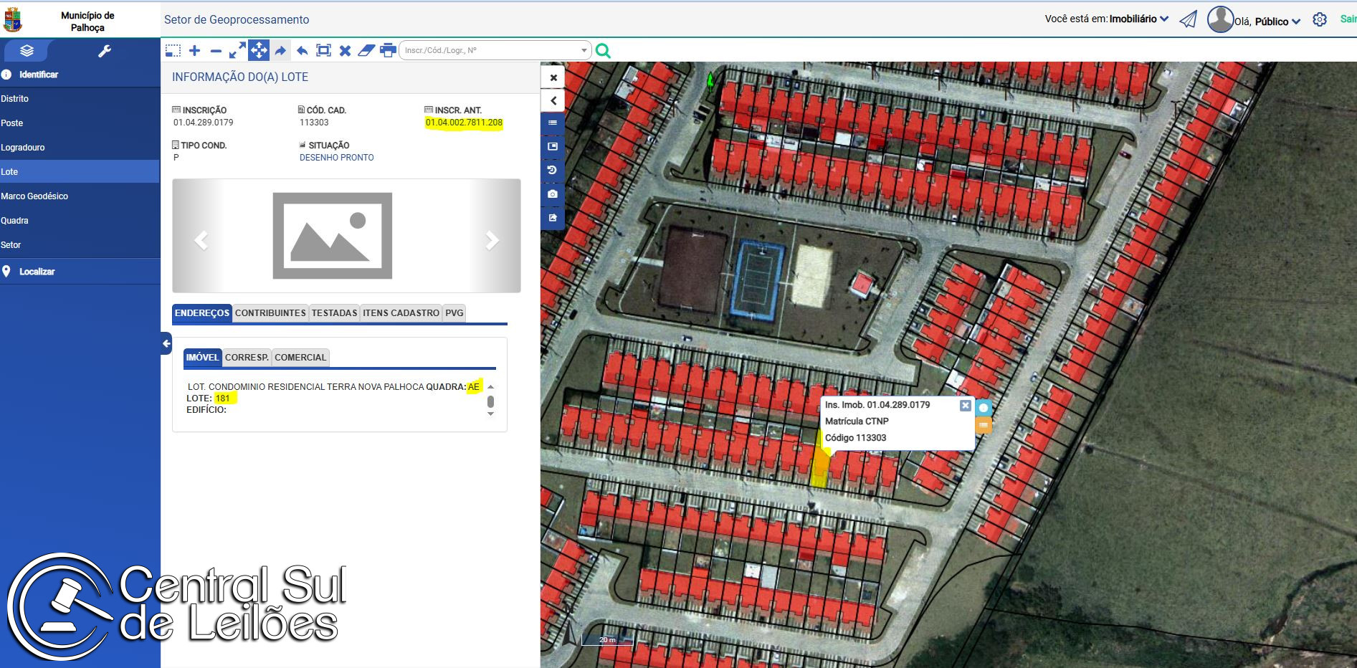Switch to the PVG tab

[454, 313]
